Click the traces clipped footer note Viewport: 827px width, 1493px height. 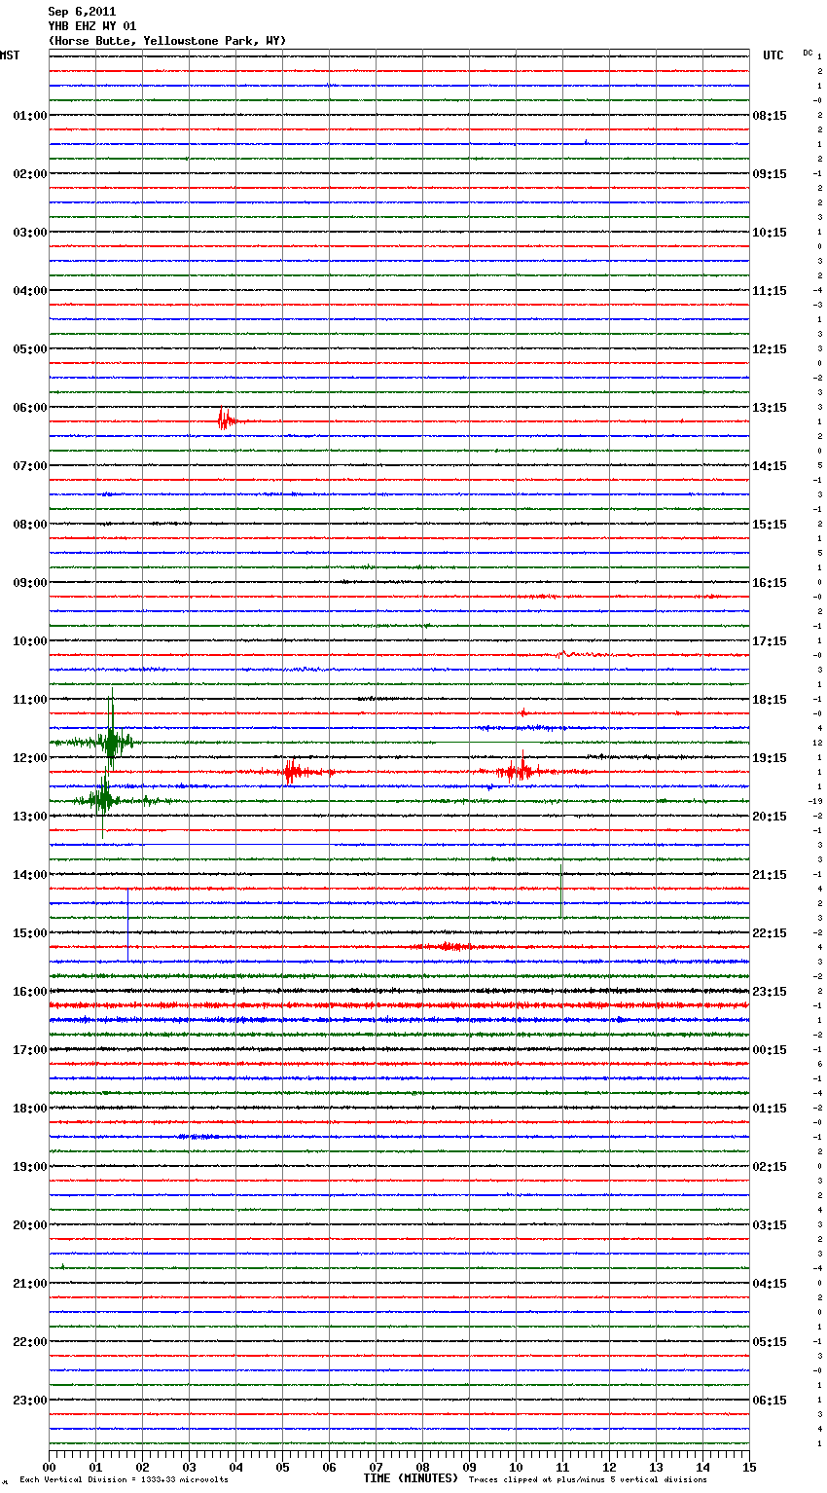588,1480
